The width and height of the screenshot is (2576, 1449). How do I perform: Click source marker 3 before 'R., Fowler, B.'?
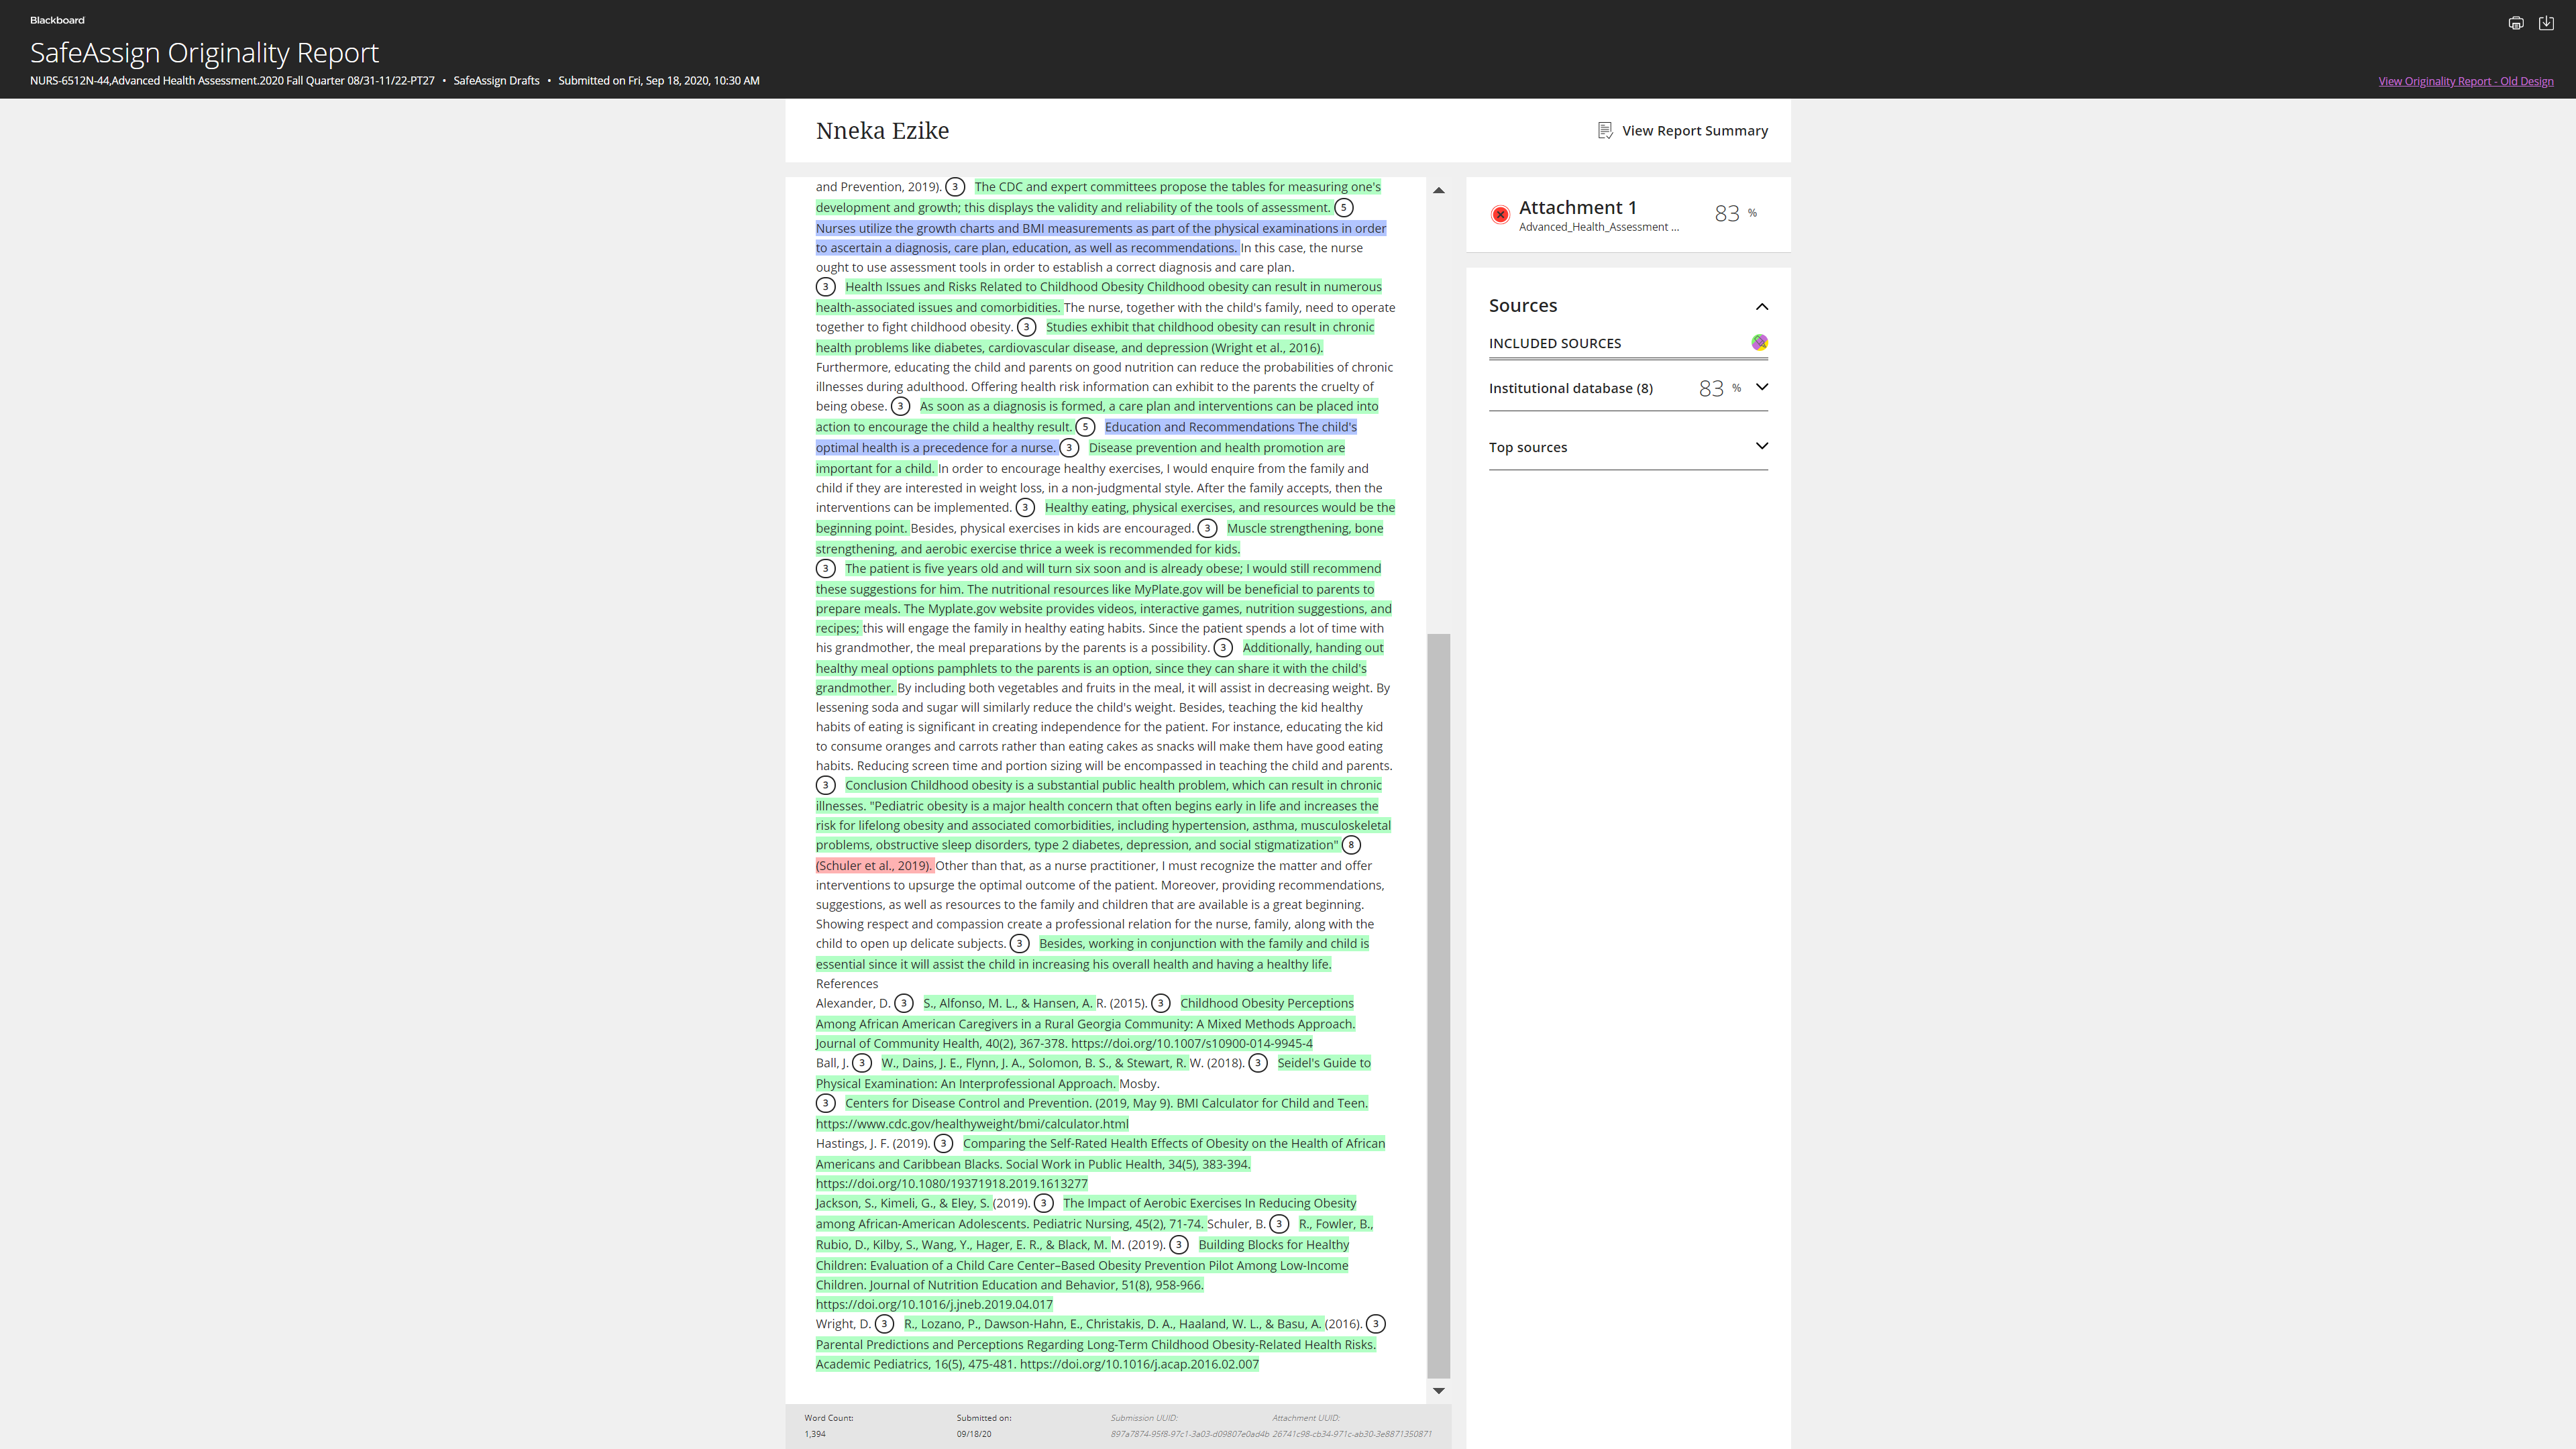pyautogui.click(x=1279, y=1224)
